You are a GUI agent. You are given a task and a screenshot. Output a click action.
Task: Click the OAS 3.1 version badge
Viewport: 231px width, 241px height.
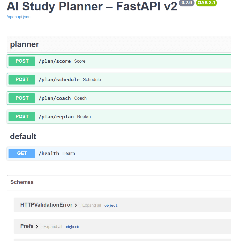206,3
